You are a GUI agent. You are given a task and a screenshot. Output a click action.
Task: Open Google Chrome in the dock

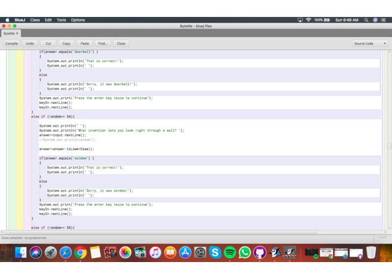(x=81, y=252)
